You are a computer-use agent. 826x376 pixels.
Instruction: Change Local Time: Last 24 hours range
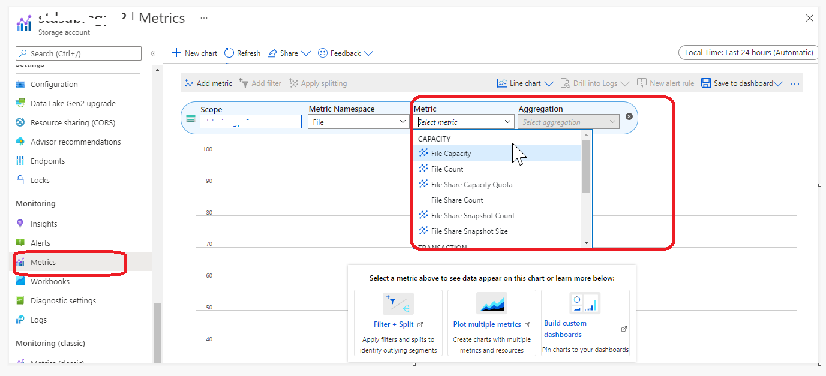point(748,52)
